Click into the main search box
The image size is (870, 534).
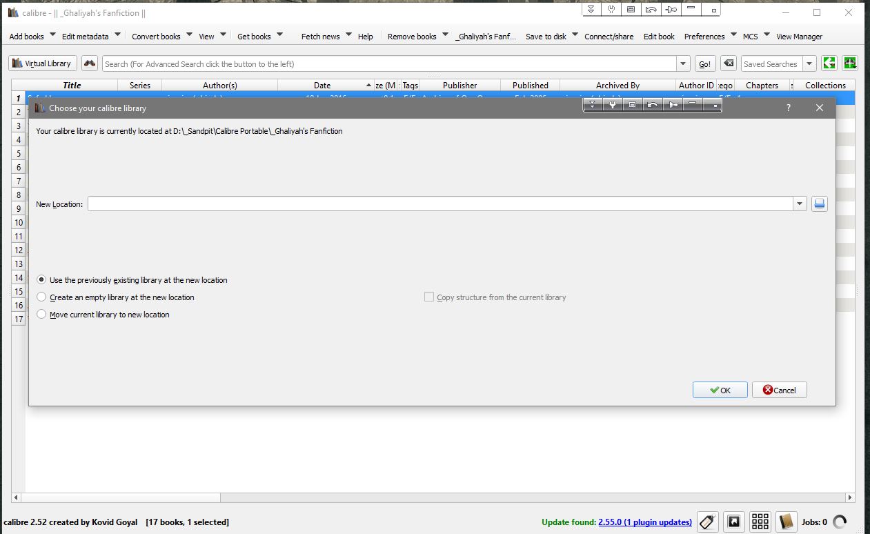[389, 63]
